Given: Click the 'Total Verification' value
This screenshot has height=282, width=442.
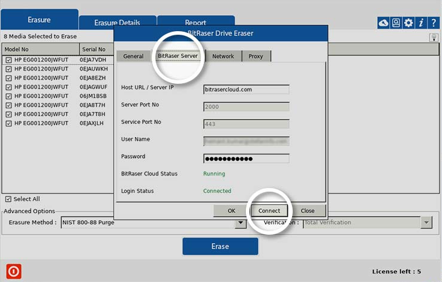Looking at the screenshot, I should point(328,222).
